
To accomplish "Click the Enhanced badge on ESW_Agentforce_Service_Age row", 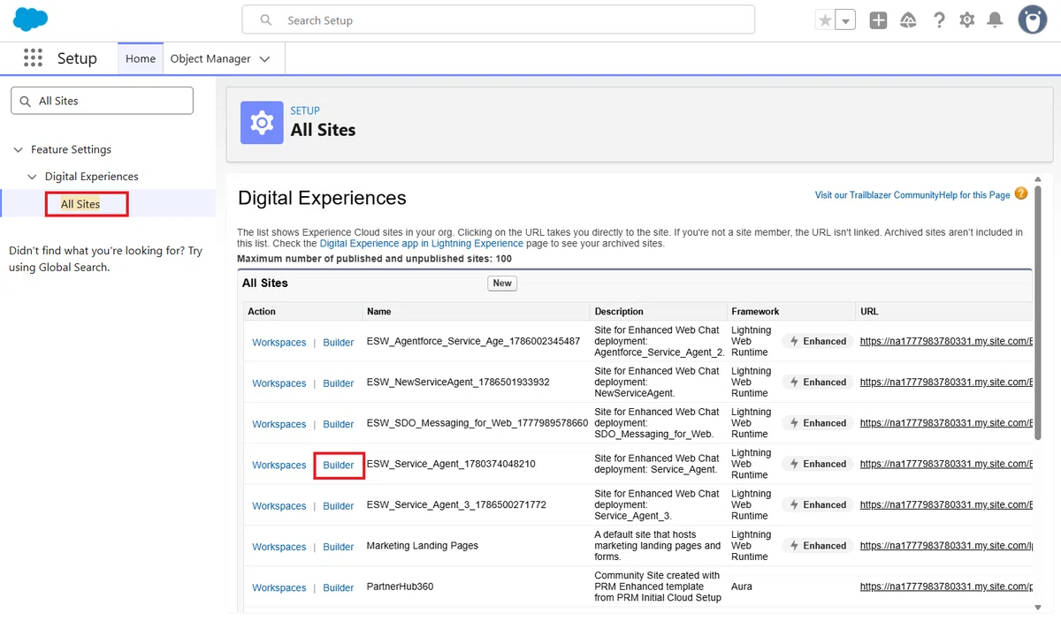I will tap(817, 341).
